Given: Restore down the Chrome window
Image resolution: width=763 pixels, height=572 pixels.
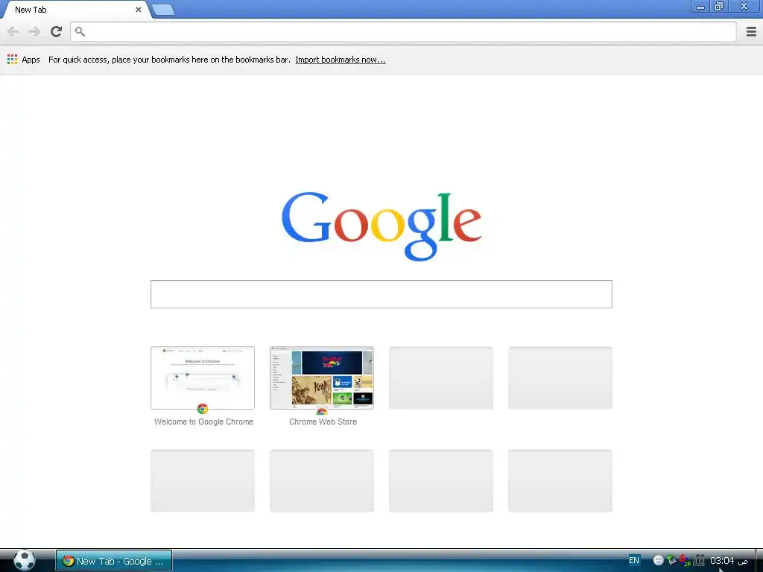Looking at the screenshot, I should pos(718,6).
